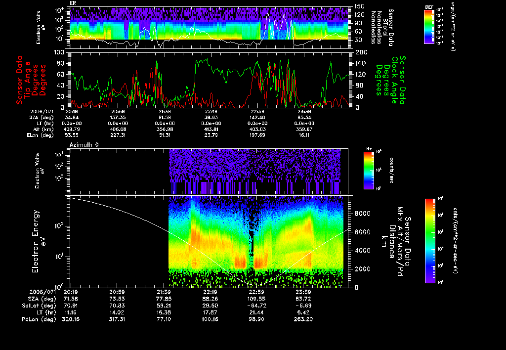Click altitude value 359.67
The width and height of the screenshot is (506, 350).
(304, 129)
